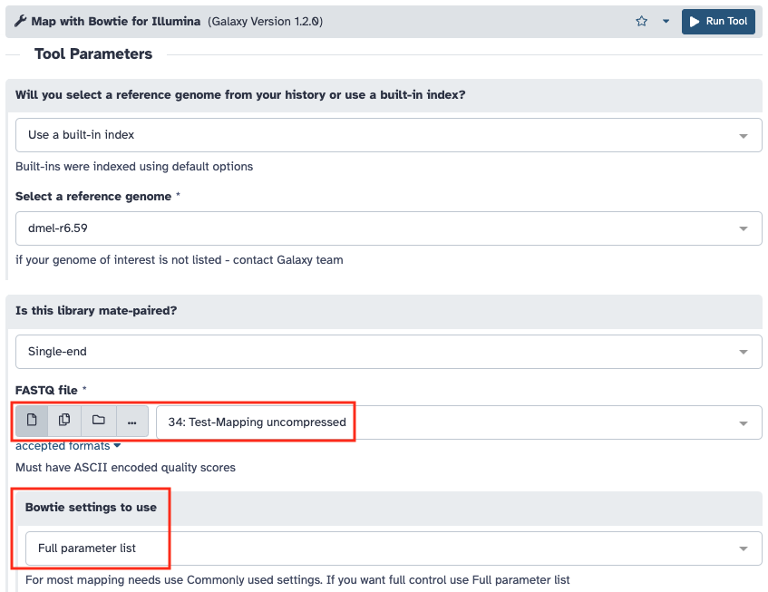Open more FASTQ input options ellipsis
This screenshot has width=768, height=592.
pos(131,422)
